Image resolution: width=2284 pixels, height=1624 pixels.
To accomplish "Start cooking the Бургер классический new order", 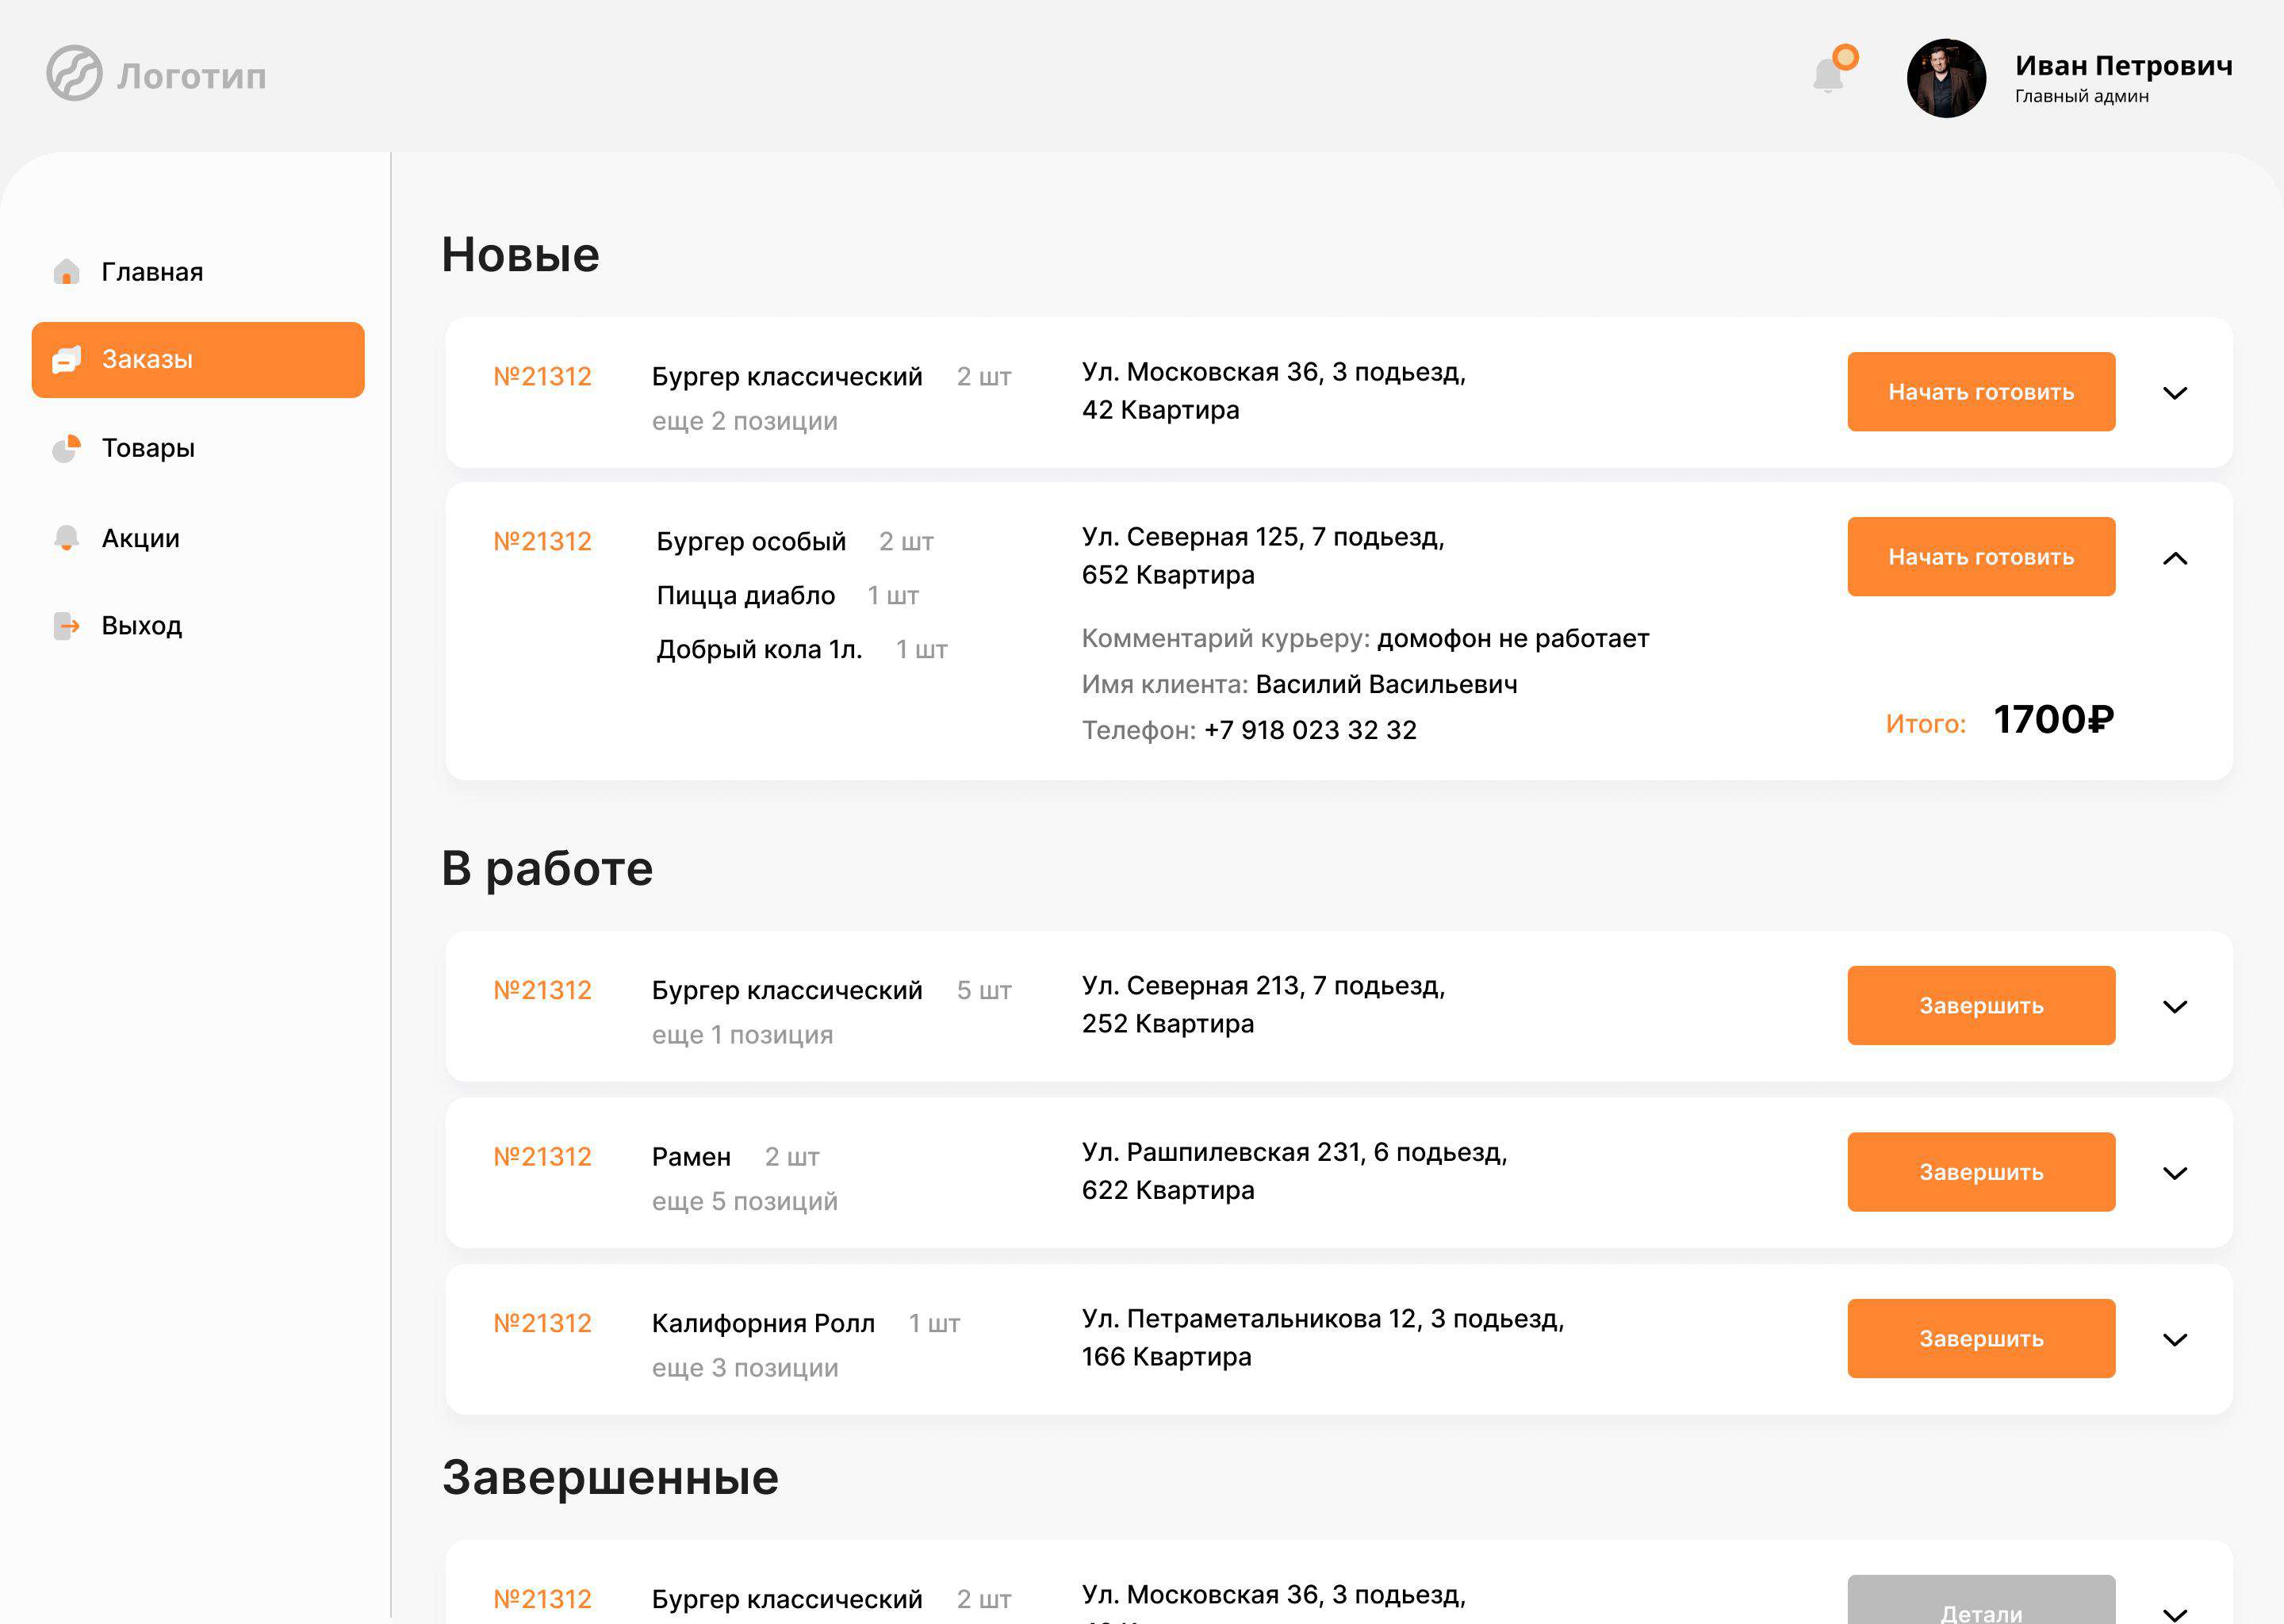I will [x=1980, y=392].
